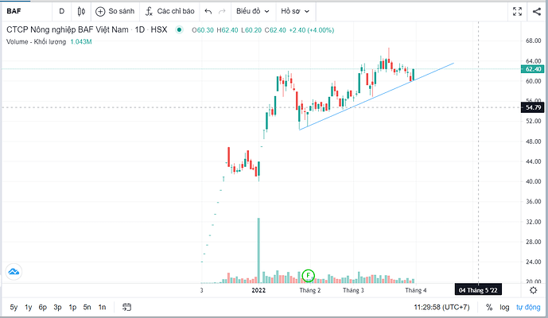This screenshot has width=548, height=318.
Task: Open chart settings gear icon
Action: tap(534, 290)
